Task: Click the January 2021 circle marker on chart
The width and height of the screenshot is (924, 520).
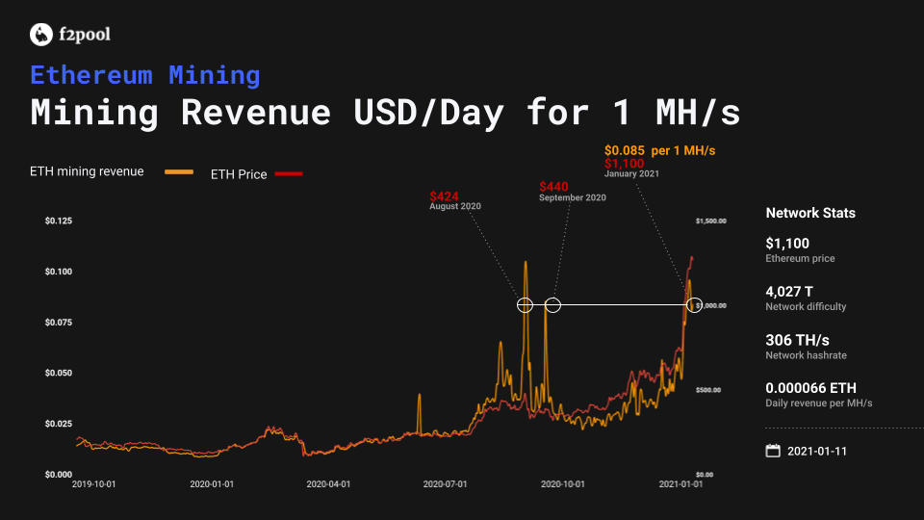Action: tap(694, 305)
